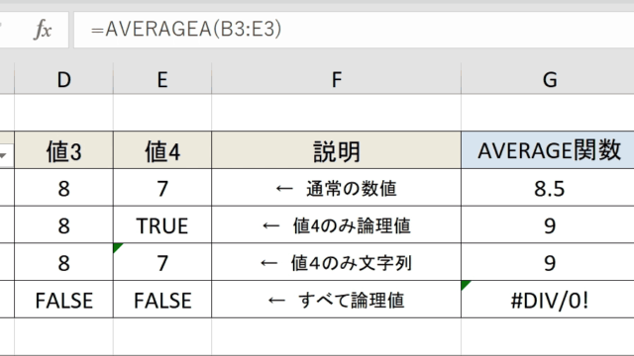Click the 値4 header cell
The height and width of the screenshot is (356, 634).
coord(162,150)
